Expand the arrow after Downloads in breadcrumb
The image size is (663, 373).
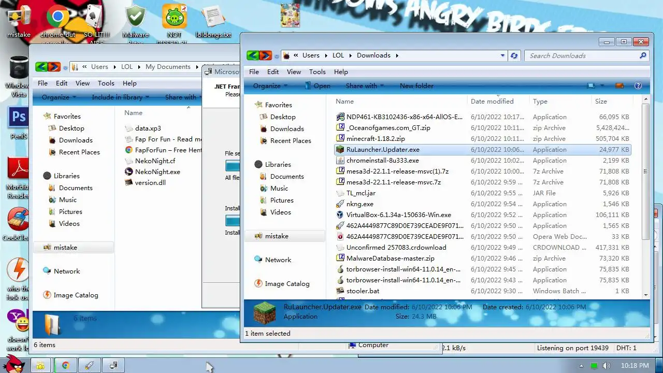click(397, 55)
